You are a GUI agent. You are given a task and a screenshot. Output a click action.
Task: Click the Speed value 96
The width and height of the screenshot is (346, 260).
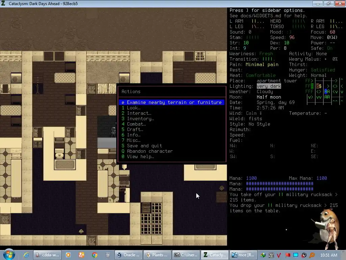point(292,37)
